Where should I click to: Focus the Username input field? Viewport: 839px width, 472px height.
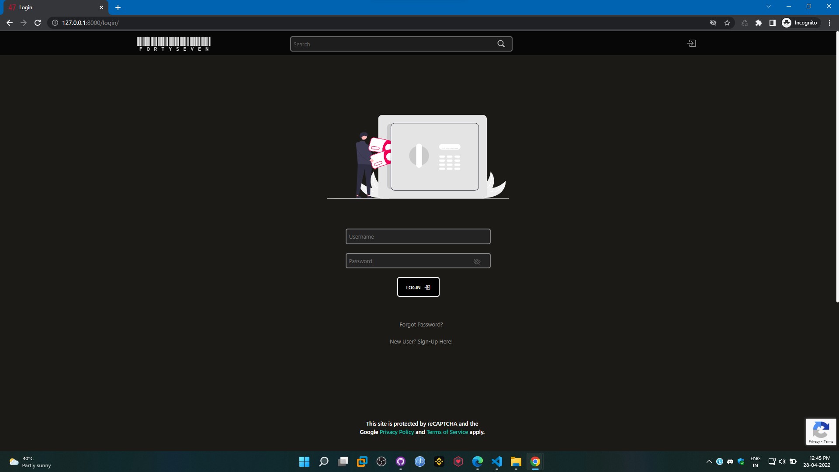point(418,236)
